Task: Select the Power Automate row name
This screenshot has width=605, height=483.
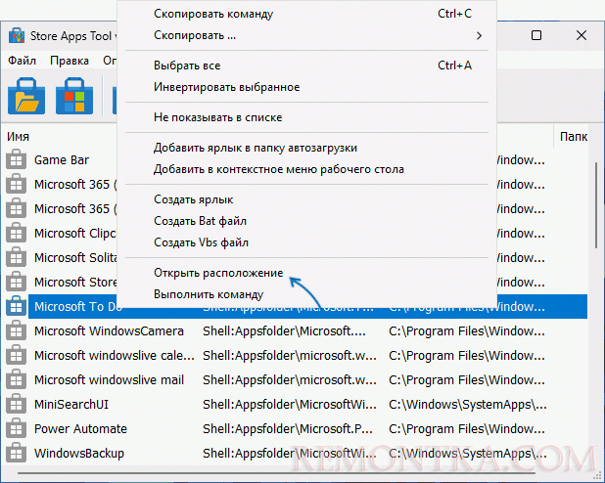Action: pyautogui.click(x=80, y=428)
